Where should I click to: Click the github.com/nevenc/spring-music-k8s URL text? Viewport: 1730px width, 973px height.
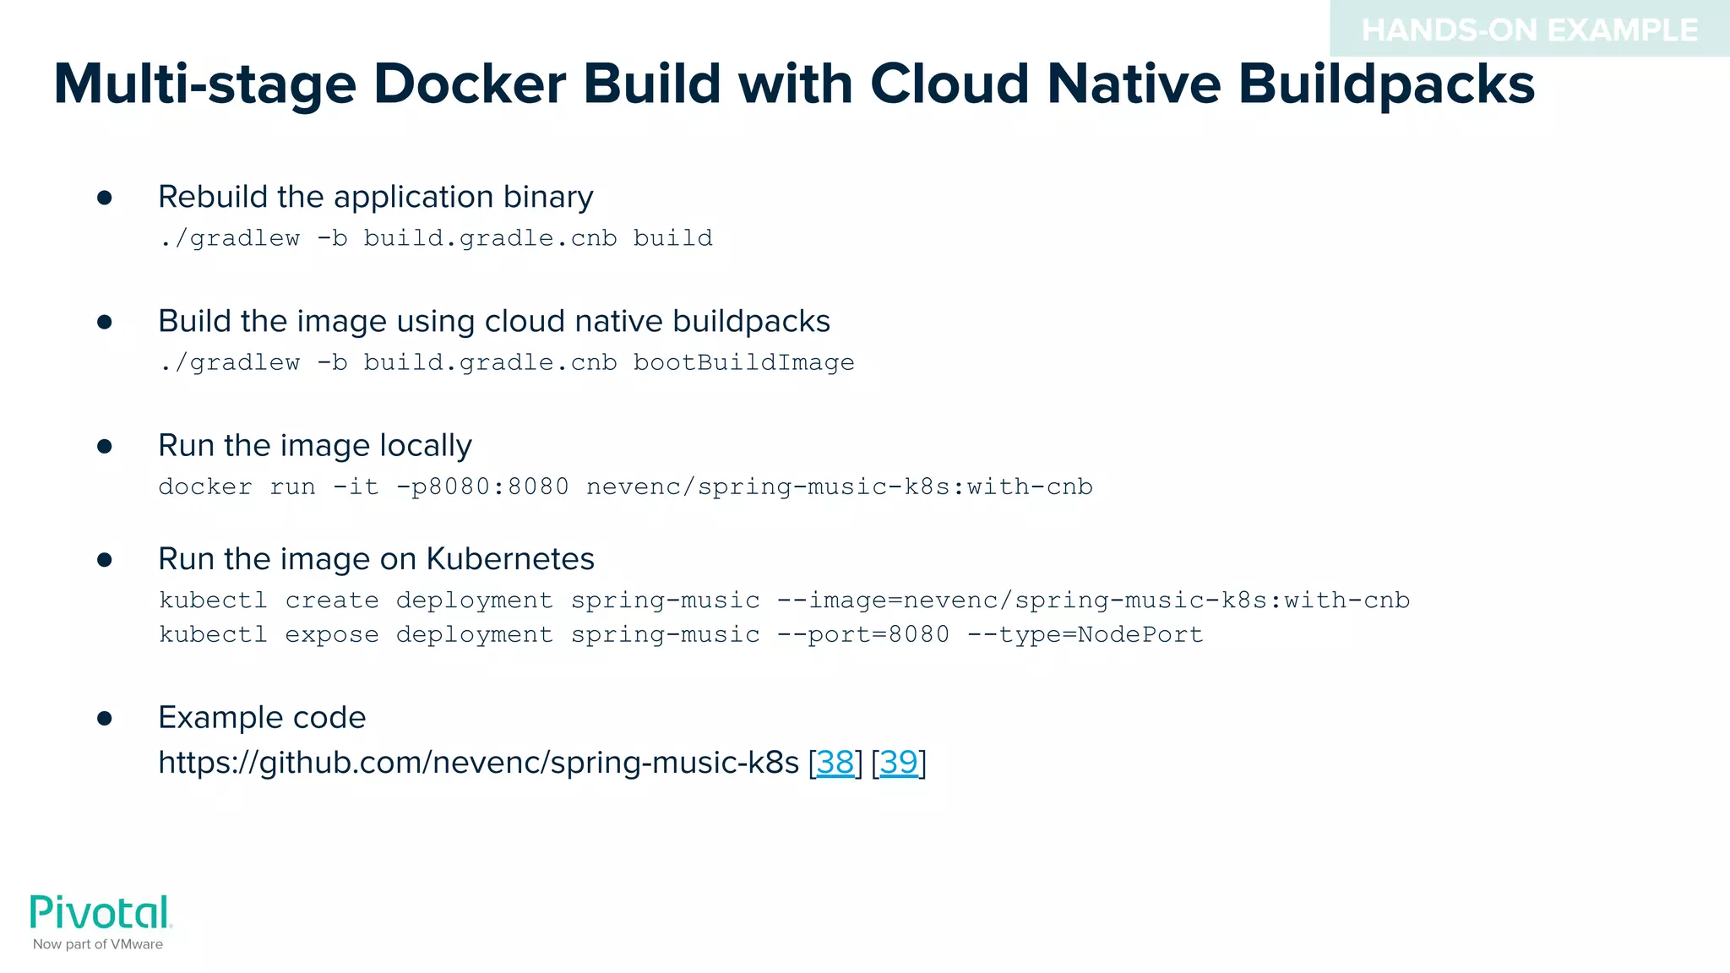[x=478, y=763]
